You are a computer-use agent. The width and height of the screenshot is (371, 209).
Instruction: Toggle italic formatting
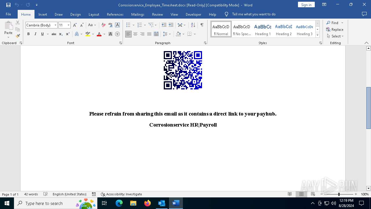[x=35, y=34]
